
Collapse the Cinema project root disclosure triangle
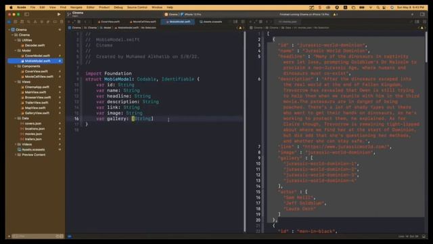(9, 30)
